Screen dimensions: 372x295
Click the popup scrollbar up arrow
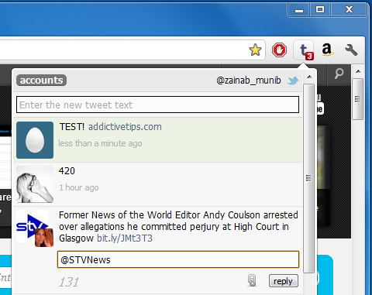[x=309, y=77]
